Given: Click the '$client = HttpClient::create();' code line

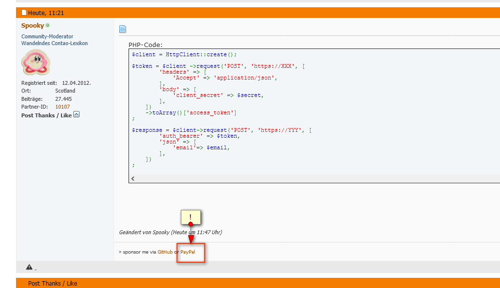Looking at the screenshot, I should pyautogui.click(x=184, y=54).
